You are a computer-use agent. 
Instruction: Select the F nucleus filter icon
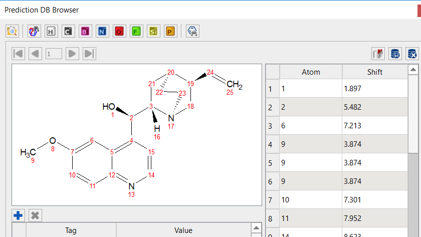pyautogui.click(x=136, y=31)
